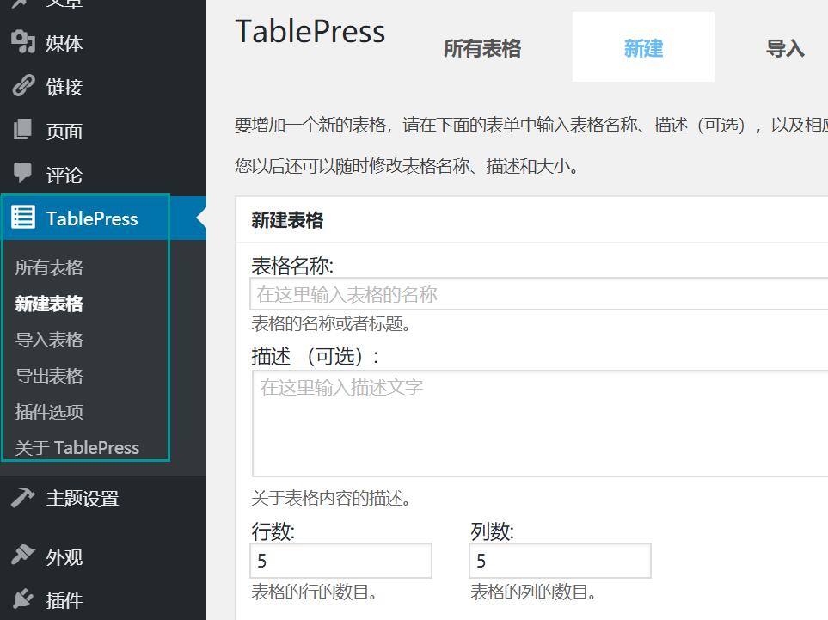Viewport: 828px width, 620px height.
Task: Click the 列数 number field
Action: 560,561
